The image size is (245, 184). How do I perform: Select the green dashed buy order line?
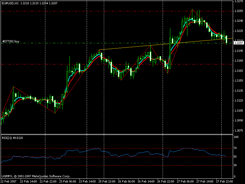(92, 43)
